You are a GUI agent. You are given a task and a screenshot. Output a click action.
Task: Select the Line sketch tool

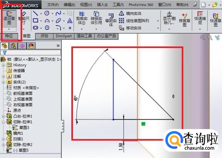(36, 13)
